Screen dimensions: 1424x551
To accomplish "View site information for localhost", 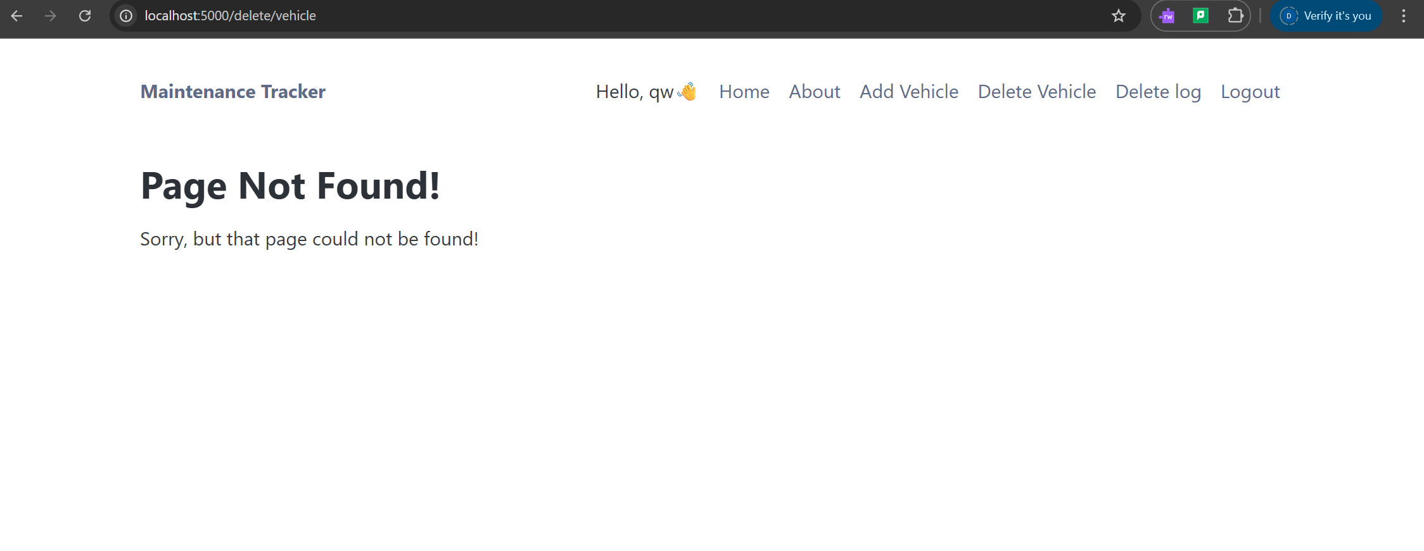I will (x=126, y=16).
